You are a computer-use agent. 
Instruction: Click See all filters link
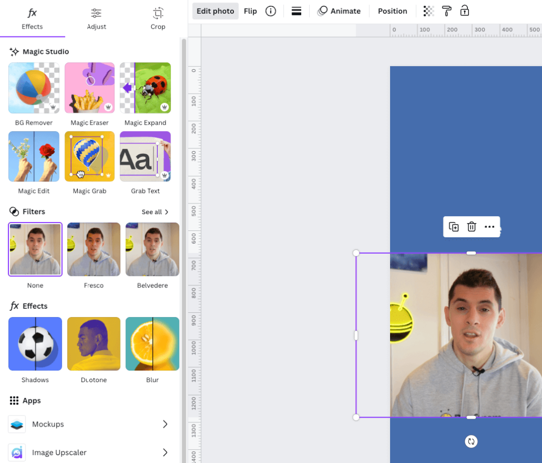coord(155,212)
